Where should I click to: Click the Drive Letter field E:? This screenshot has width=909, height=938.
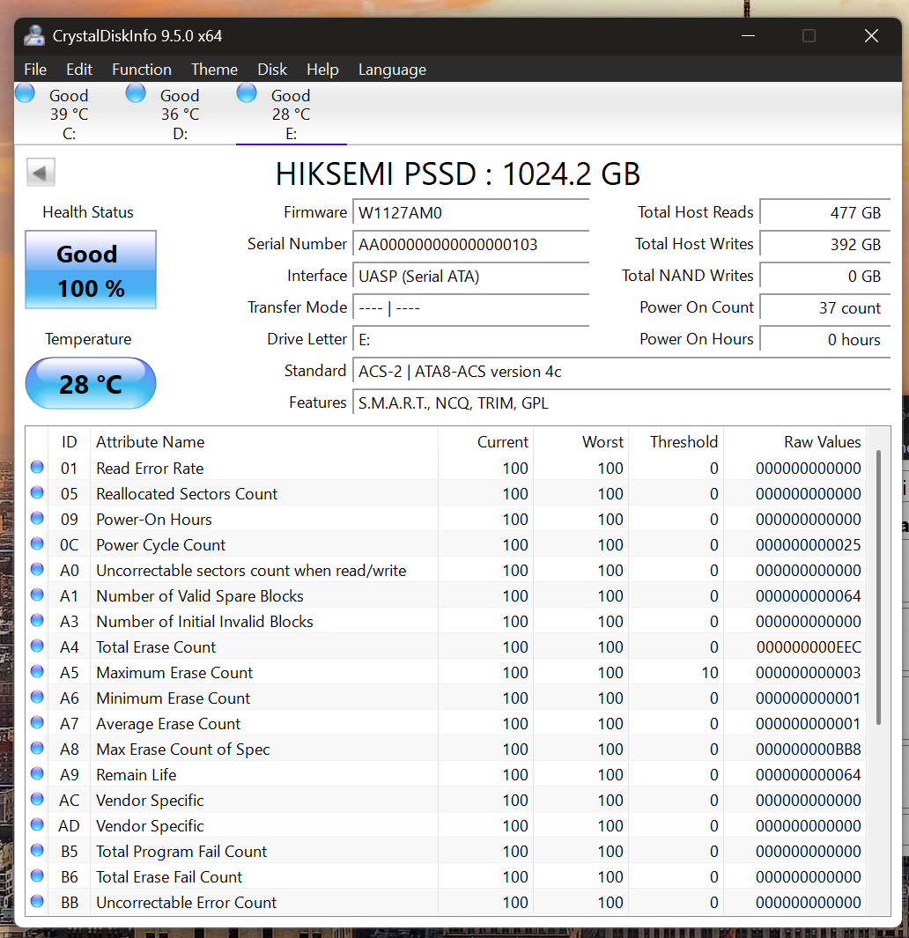[470, 340]
